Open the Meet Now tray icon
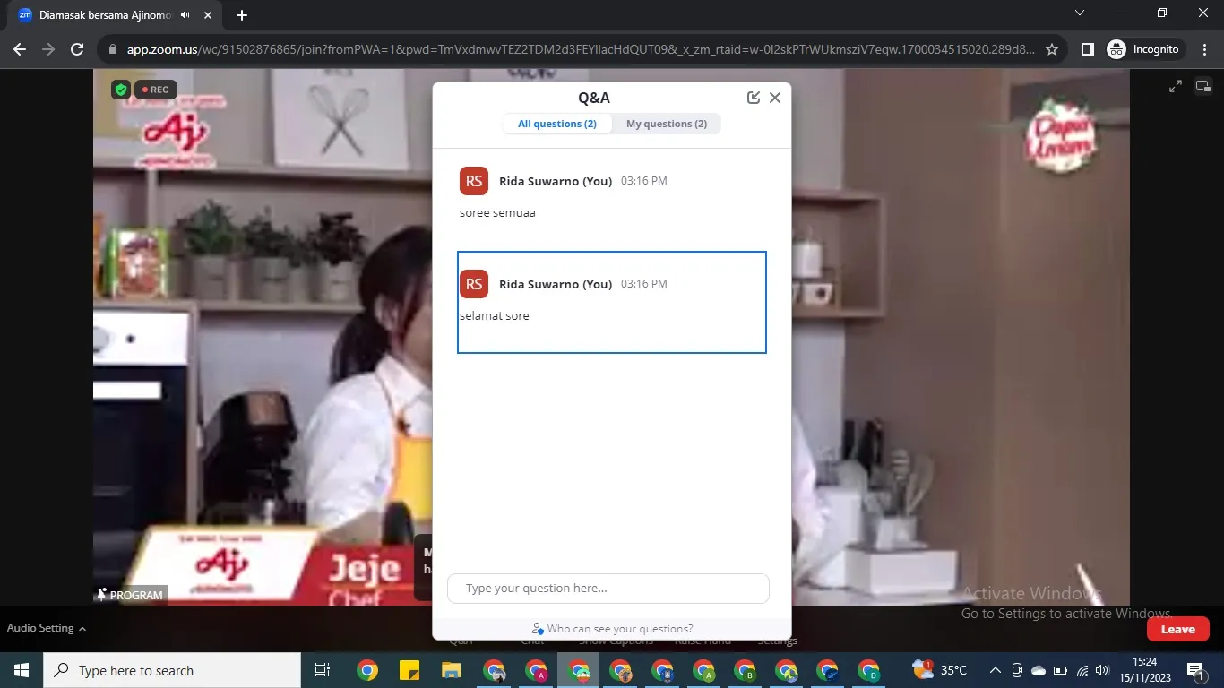The width and height of the screenshot is (1224, 688). coord(1017,670)
